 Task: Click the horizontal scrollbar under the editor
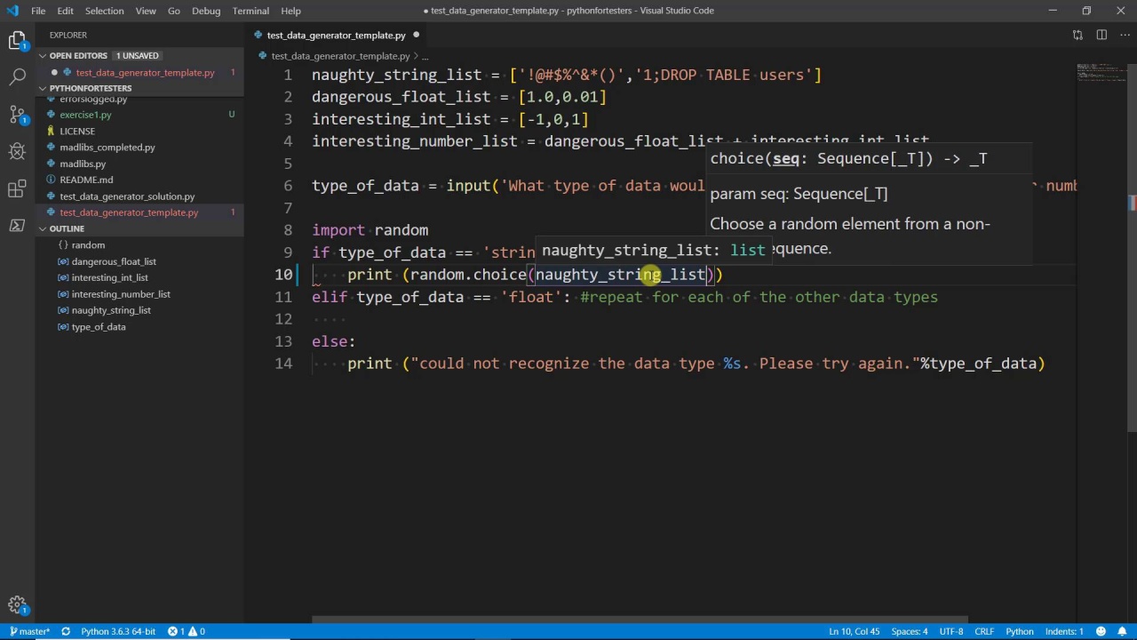click(x=640, y=620)
